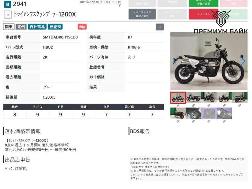Click the plus icon beside the bike name
This screenshot has width=252, height=189.
tap(8, 14)
